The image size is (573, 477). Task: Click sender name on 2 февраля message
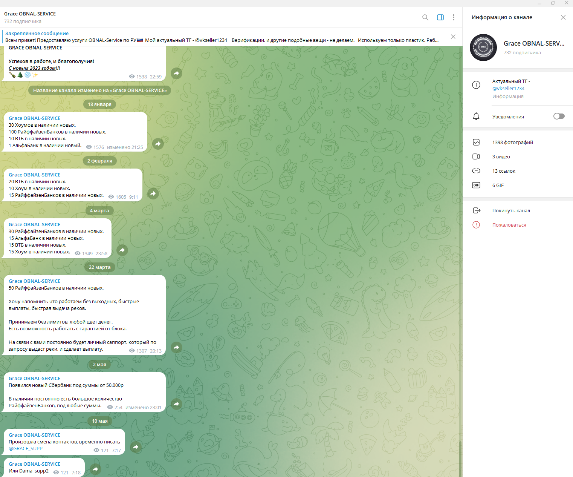pyautogui.click(x=34, y=175)
